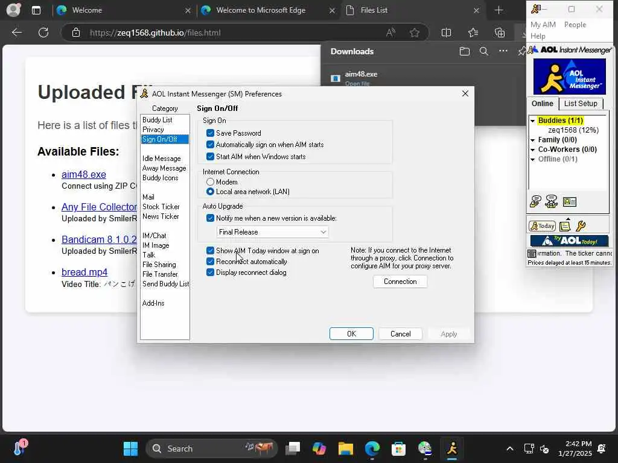Click the Read aloud icon in address bar
This screenshot has height=463, width=618.
390,33
